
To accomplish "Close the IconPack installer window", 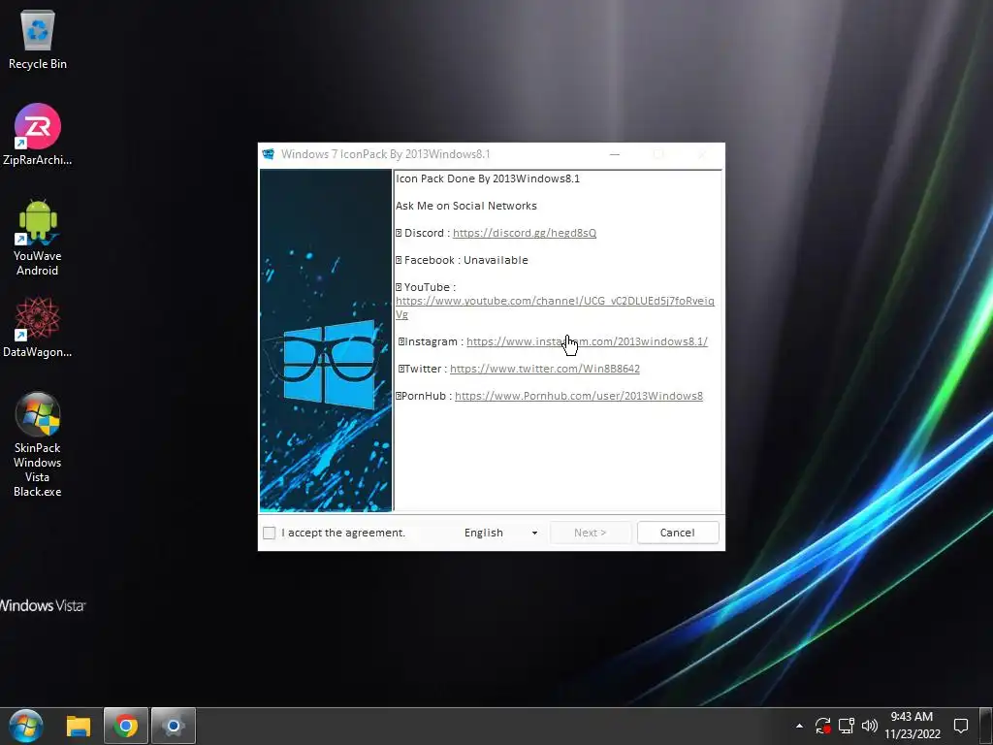I will click(702, 154).
